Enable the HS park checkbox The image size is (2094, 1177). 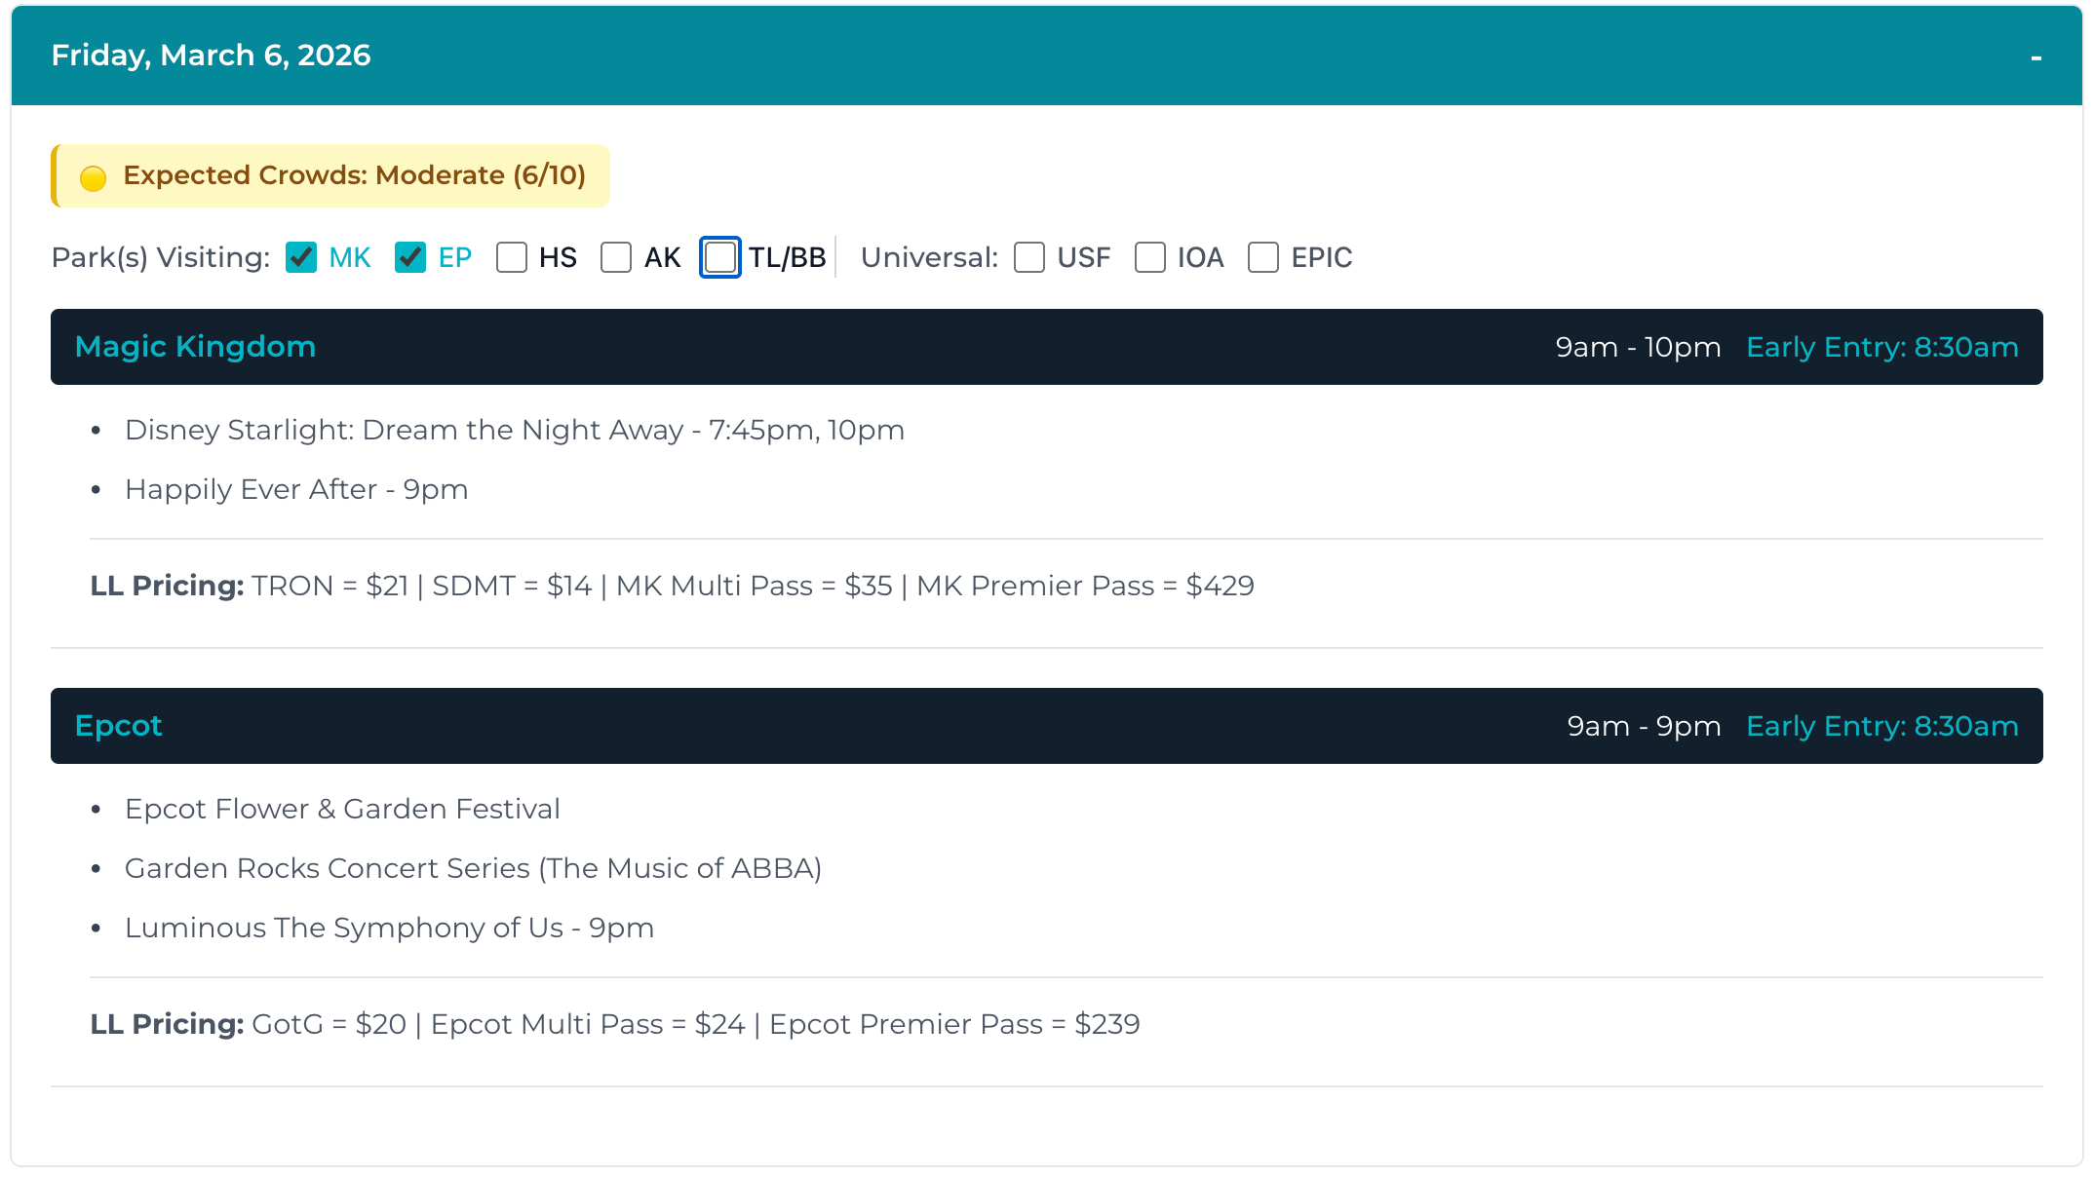pyautogui.click(x=512, y=257)
